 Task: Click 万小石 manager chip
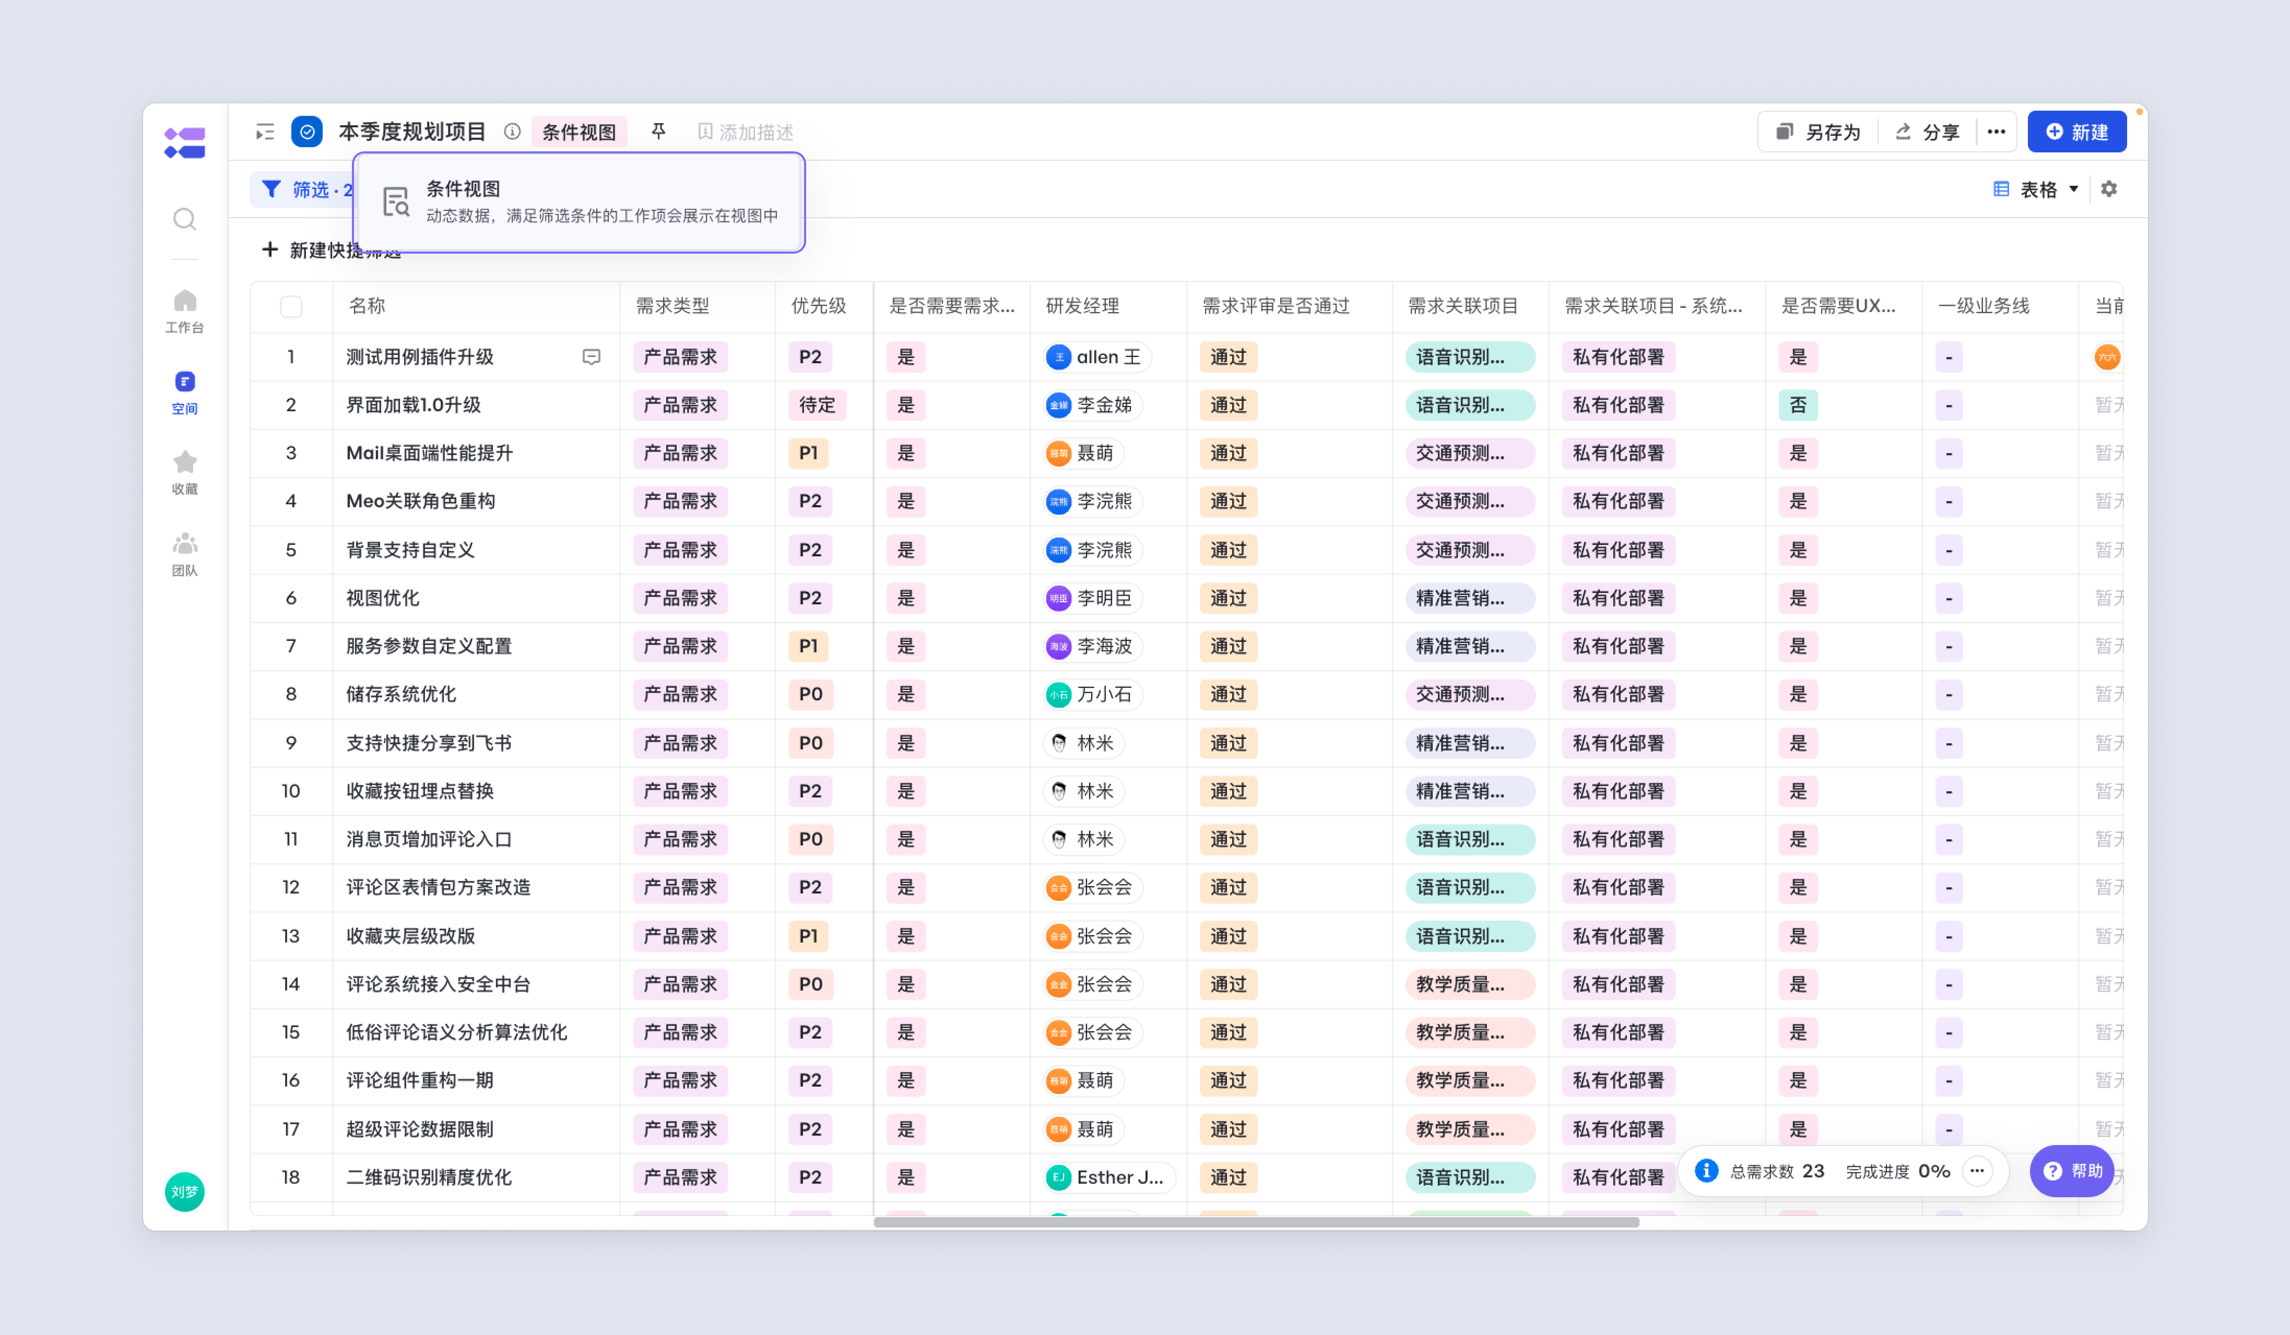click(x=1092, y=695)
